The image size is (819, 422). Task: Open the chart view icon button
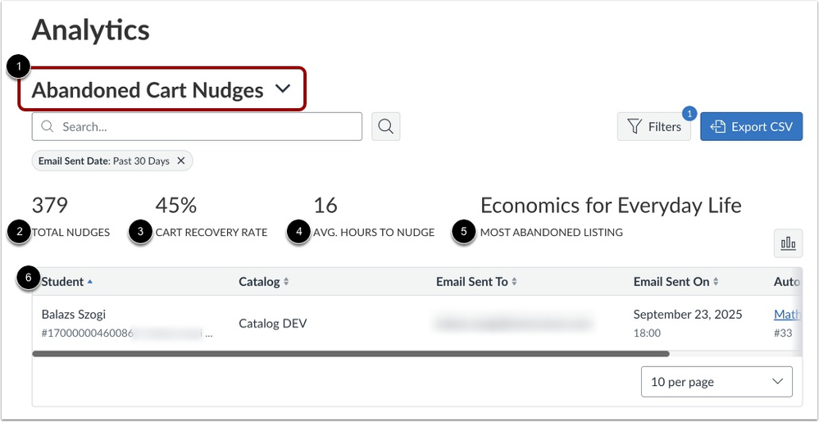click(788, 243)
